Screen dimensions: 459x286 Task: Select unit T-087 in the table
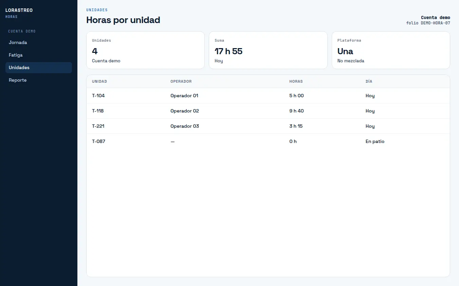coord(99,141)
